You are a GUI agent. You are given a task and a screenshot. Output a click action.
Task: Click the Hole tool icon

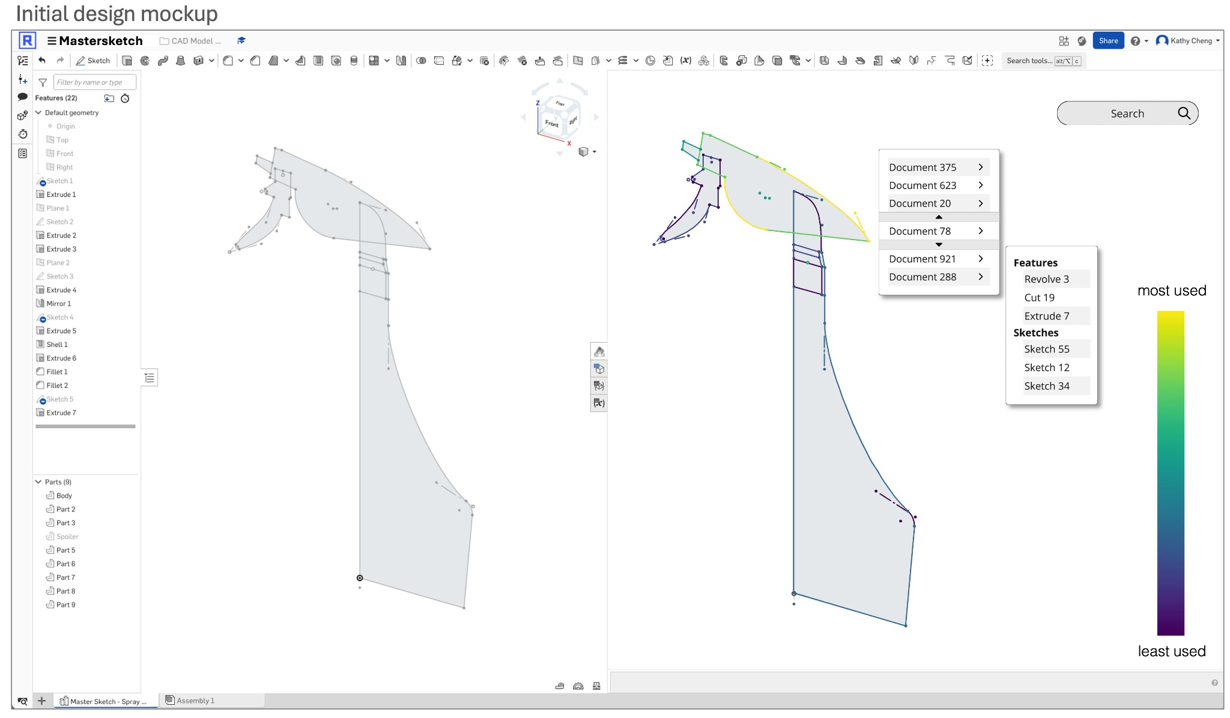point(336,61)
